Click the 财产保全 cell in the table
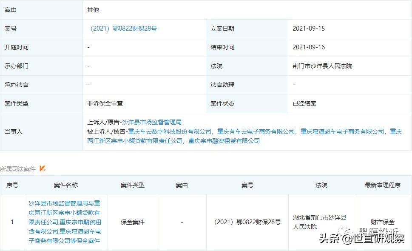This screenshot has height=251, width=412. click(382, 222)
